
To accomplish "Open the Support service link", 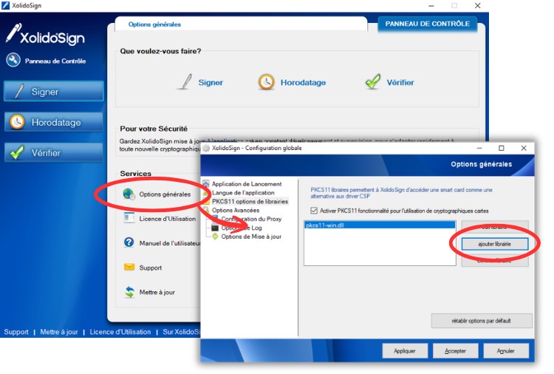I will 150,268.
